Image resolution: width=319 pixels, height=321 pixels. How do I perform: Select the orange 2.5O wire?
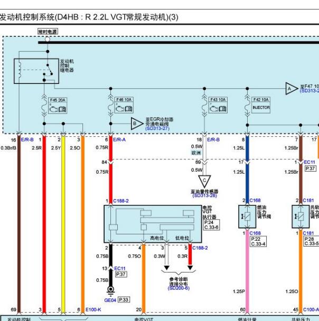pos(82,224)
